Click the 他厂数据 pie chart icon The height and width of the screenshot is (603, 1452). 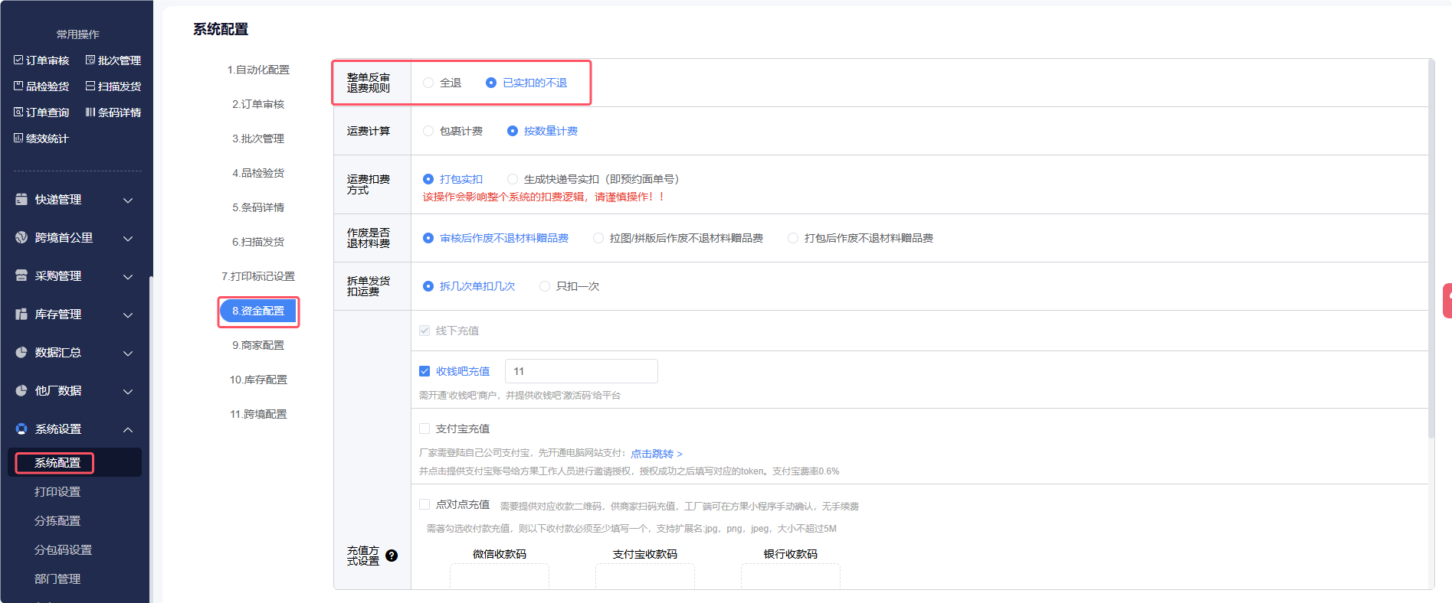click(x=21, y=390)
